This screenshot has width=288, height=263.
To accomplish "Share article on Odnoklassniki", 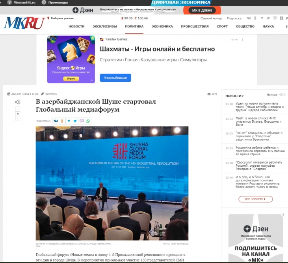I will (62, 121).
